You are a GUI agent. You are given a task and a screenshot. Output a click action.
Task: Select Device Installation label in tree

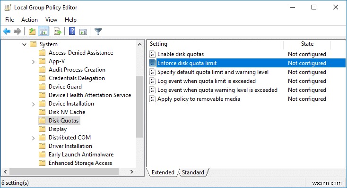[71, 104]
